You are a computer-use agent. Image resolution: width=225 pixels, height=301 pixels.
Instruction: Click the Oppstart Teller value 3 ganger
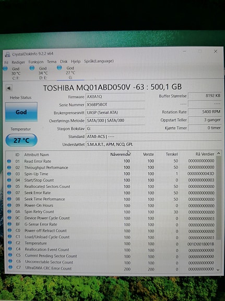(205, 120)
